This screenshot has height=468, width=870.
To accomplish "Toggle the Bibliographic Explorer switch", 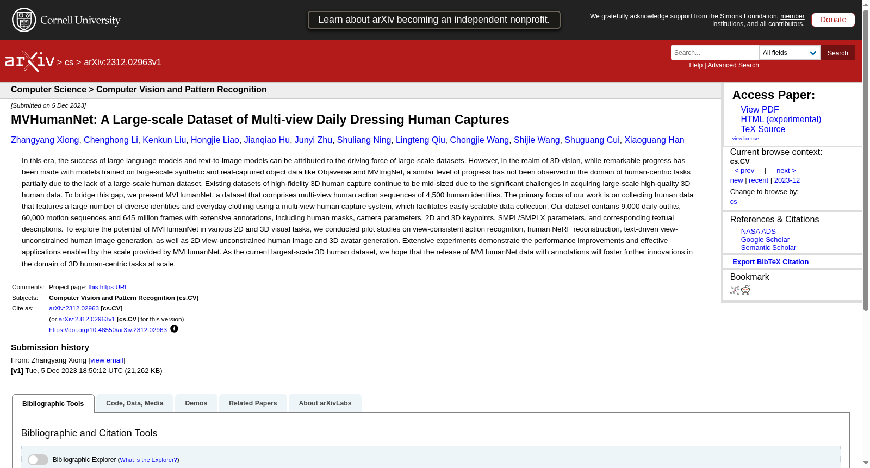I will point(38,460).
